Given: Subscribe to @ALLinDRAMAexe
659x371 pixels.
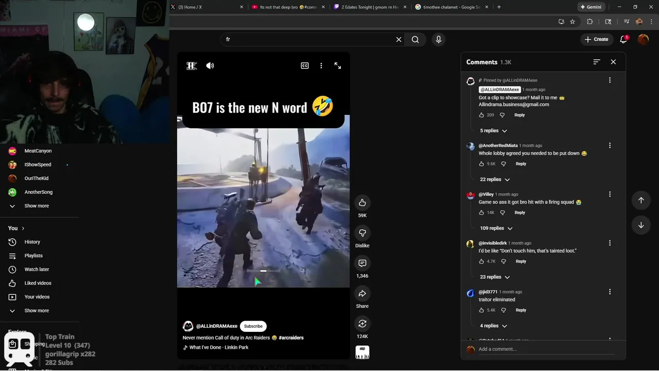Looking at the screenshot, I should [253, 326].
